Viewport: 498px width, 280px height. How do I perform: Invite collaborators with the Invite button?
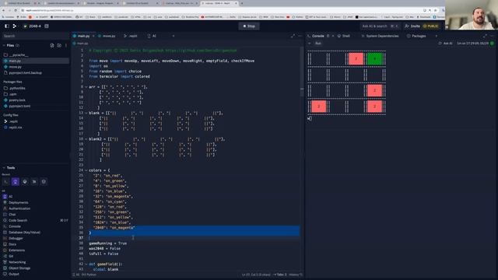coord(412,26)
